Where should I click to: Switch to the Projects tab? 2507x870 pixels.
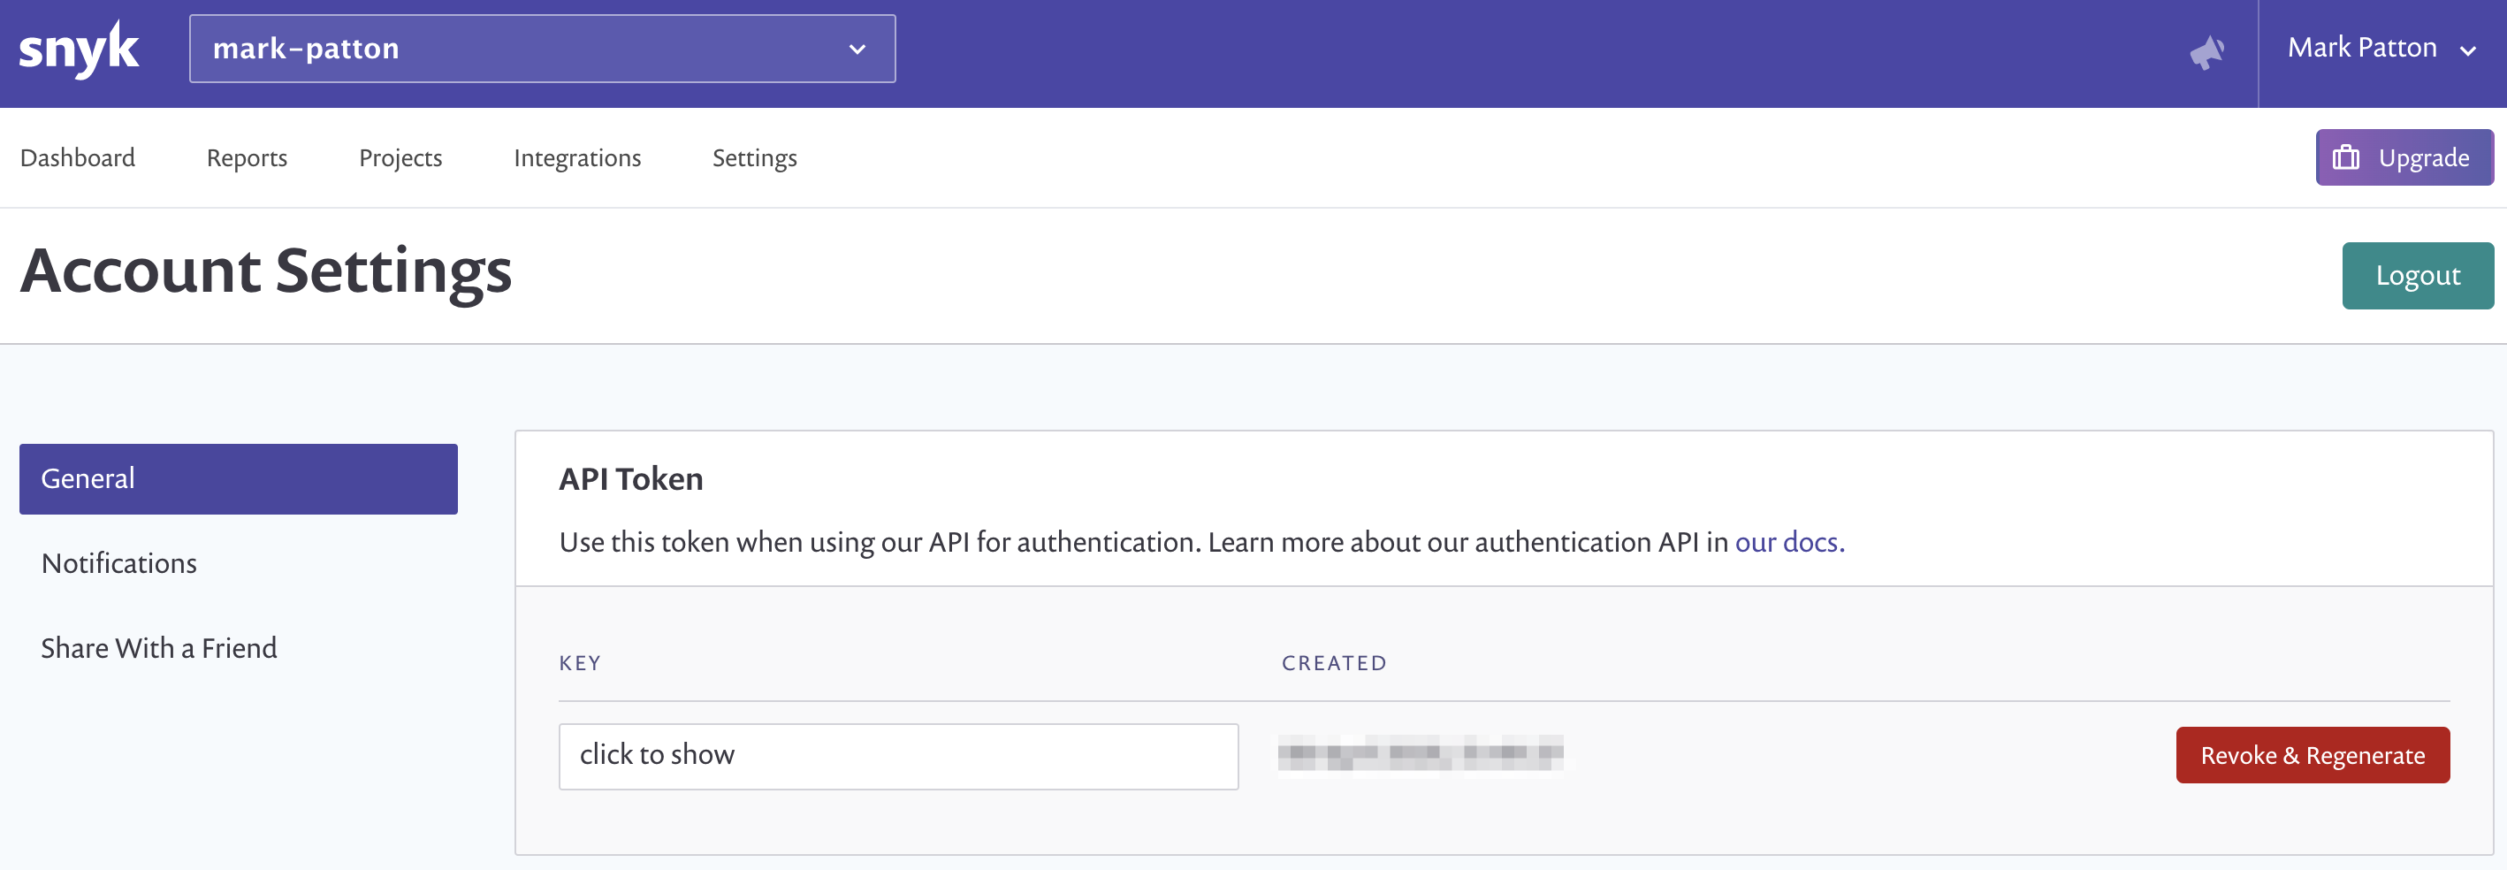400,156
